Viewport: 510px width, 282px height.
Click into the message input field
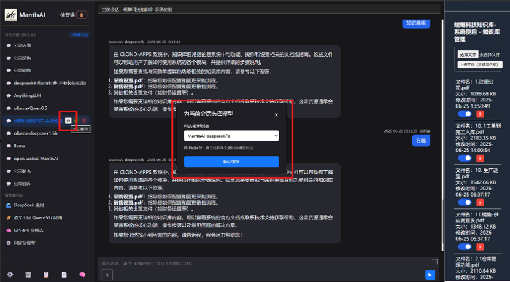(x=267, y=264)
